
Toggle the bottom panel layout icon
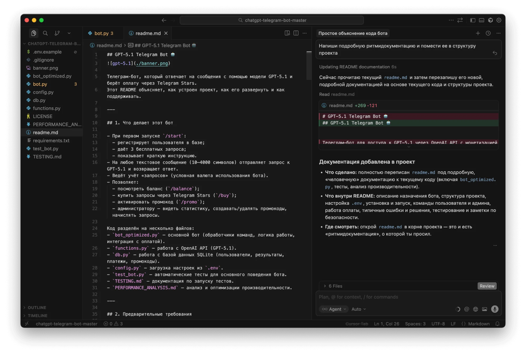click(482, 20)
